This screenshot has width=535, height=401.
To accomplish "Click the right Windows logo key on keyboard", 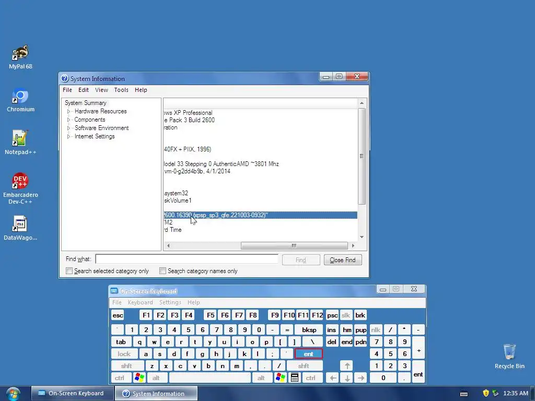I will click(281, 378).
